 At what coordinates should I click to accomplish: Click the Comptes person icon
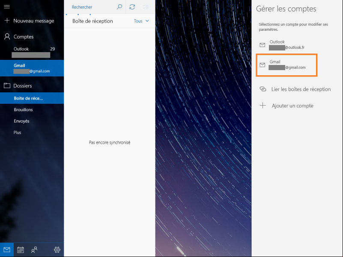pyautogui.click(x=7, y=36)
